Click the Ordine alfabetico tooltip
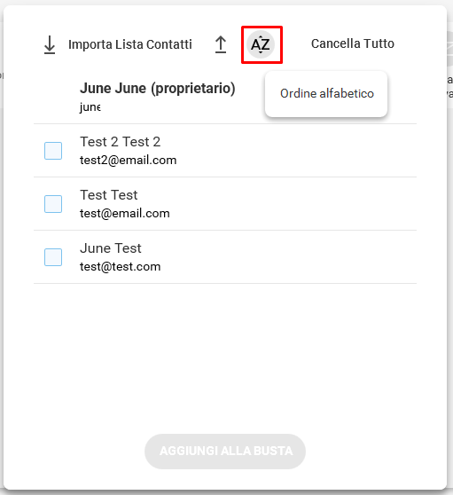Image resolution: width=453 pixels, height=495 pixels. [x=326, y=94]
